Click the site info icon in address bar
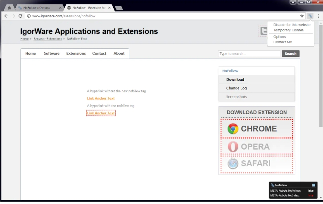 pyautogui.click(x=29, y=16)
